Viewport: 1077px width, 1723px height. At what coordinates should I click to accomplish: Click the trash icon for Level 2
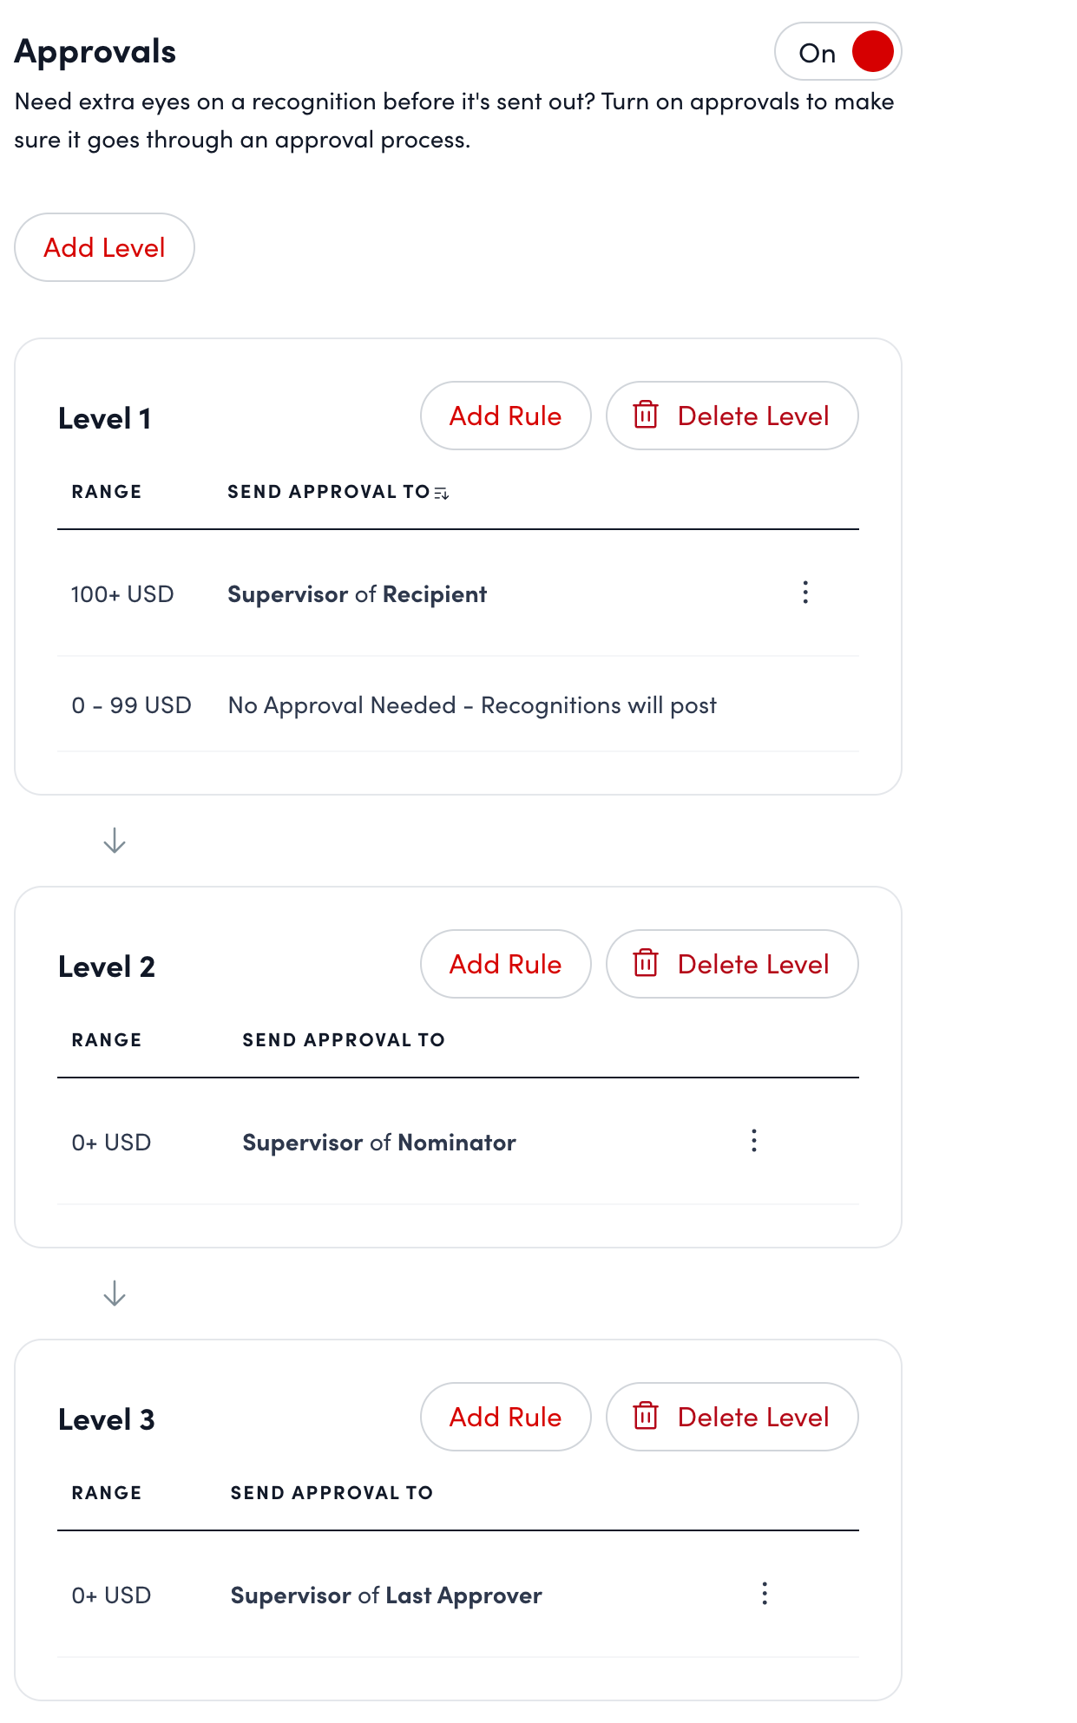pyautogui.click(x=647, y=964)
